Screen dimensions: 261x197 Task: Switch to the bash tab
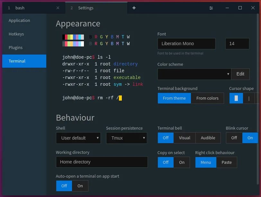coord(33,8)
